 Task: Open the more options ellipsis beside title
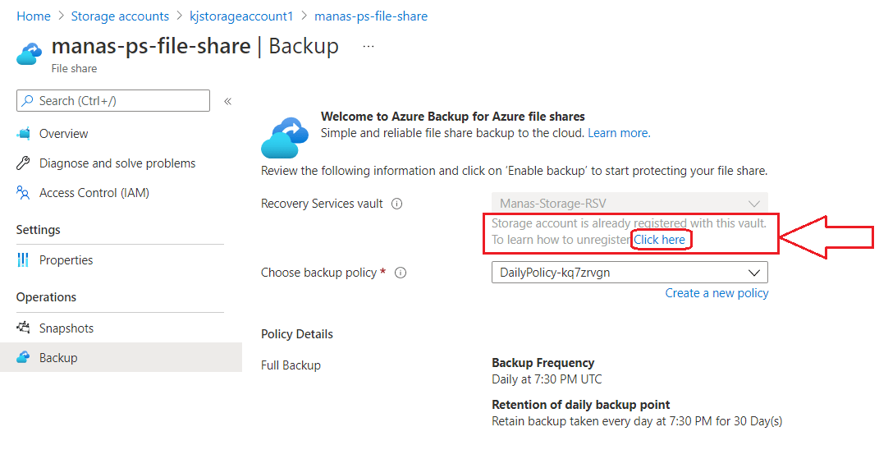369,47
